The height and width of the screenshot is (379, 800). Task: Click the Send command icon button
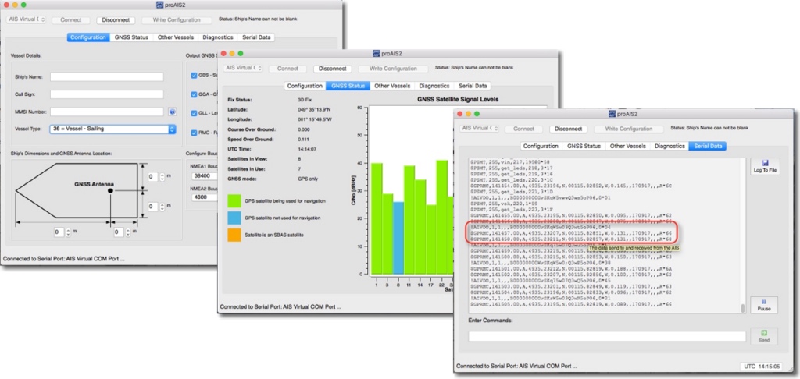pyautogui.click(x=764, y=335)
